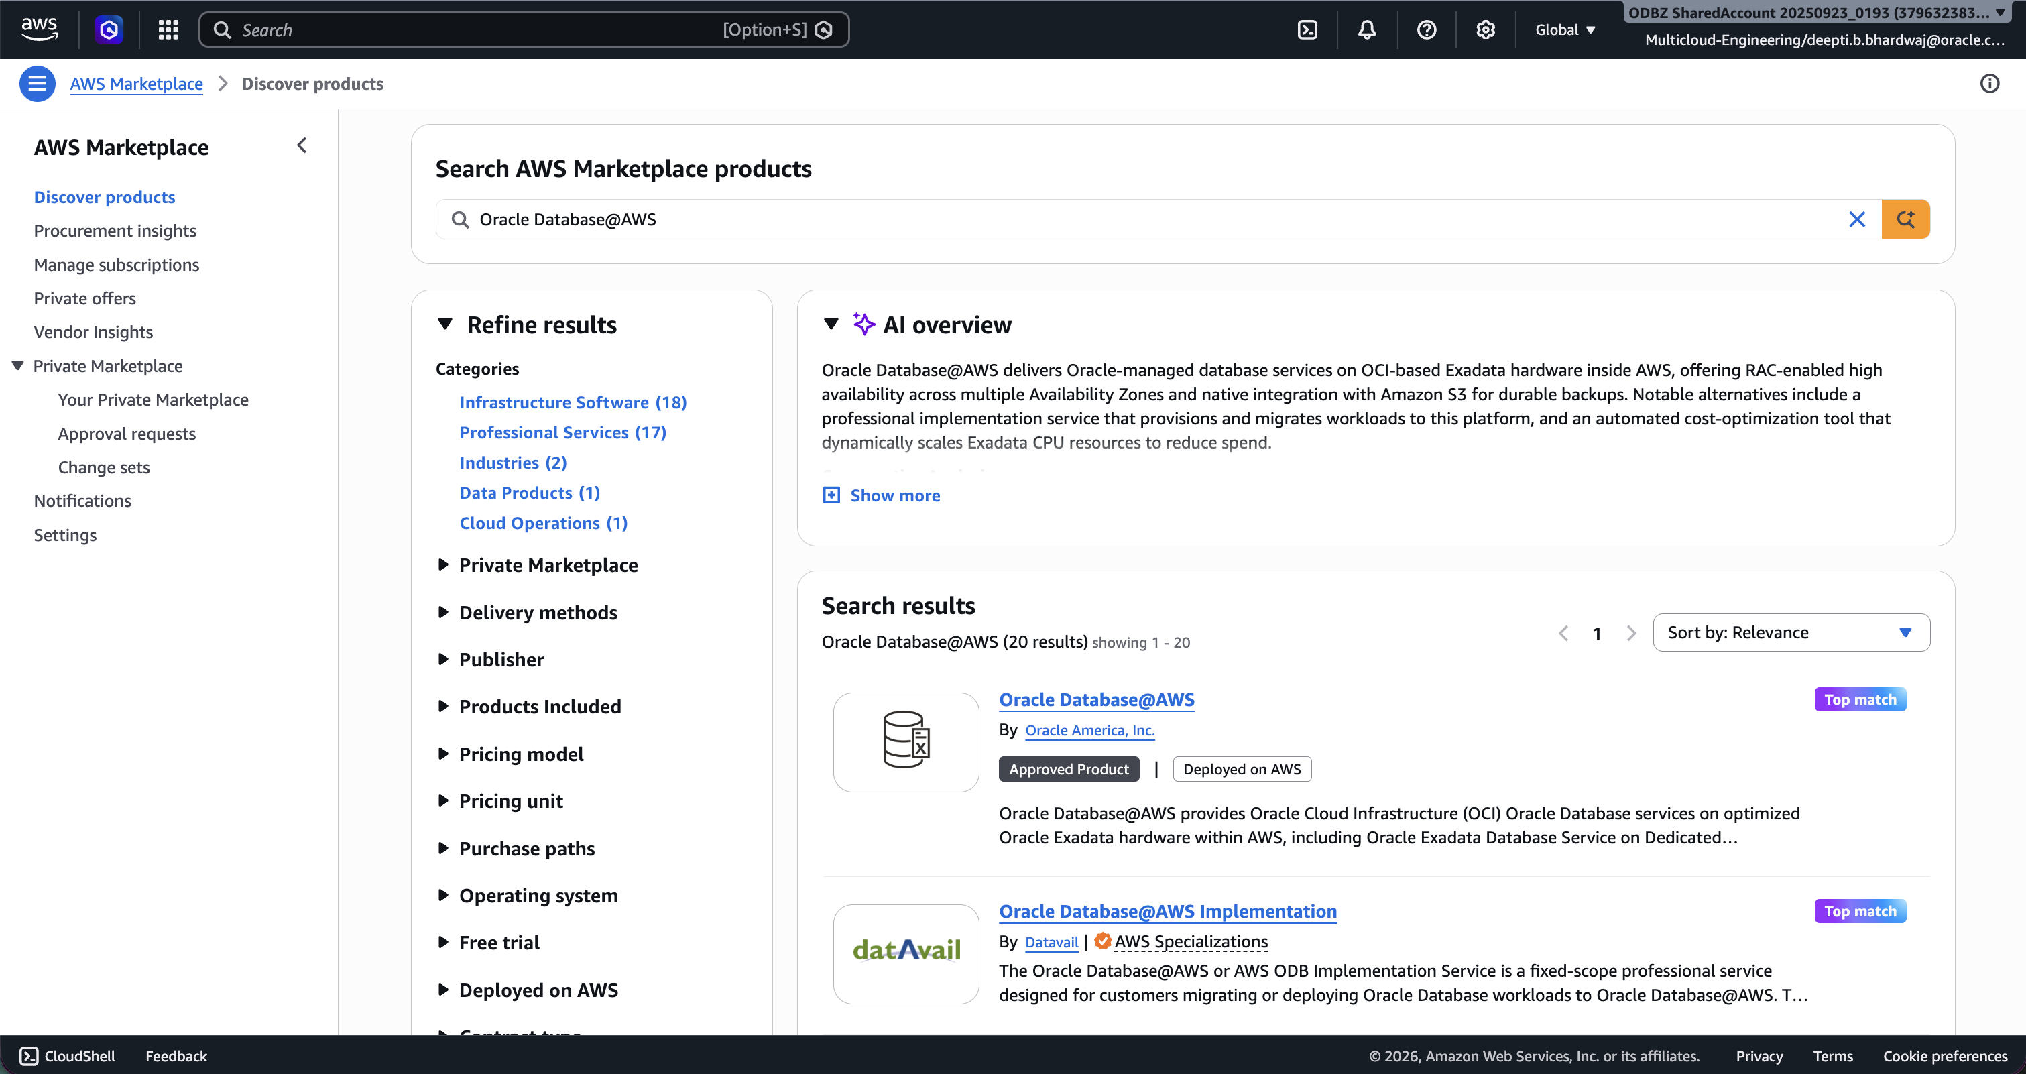2026x1074 pixels.
Task: Go to previous results page
Action: 1563,633
